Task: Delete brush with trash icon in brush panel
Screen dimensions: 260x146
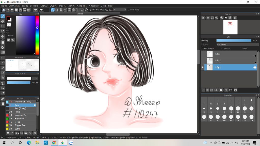Action: [x=35, y=133]
